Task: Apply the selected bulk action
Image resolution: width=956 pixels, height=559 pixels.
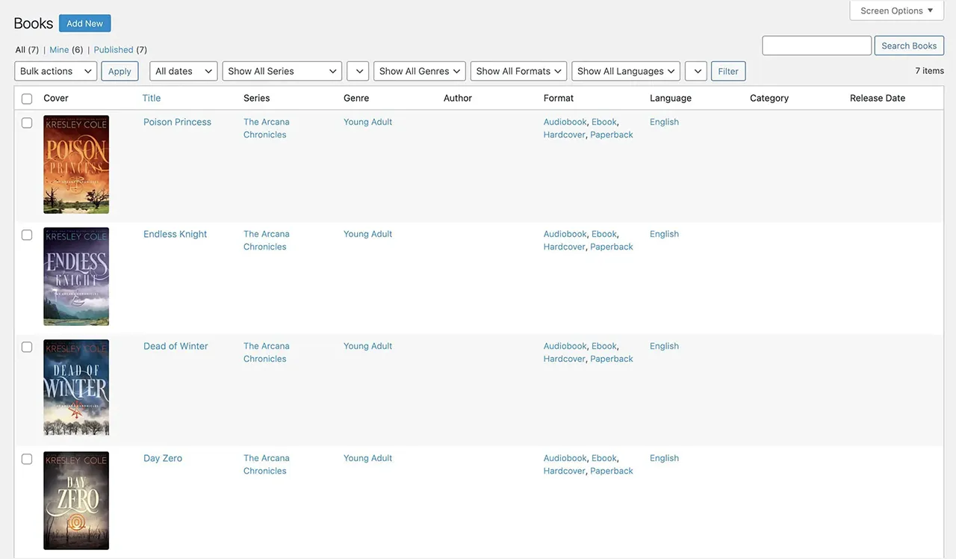Action: (x=119, y=70)
